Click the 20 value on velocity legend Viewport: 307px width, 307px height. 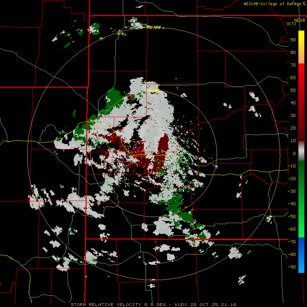tap(293, 128)
